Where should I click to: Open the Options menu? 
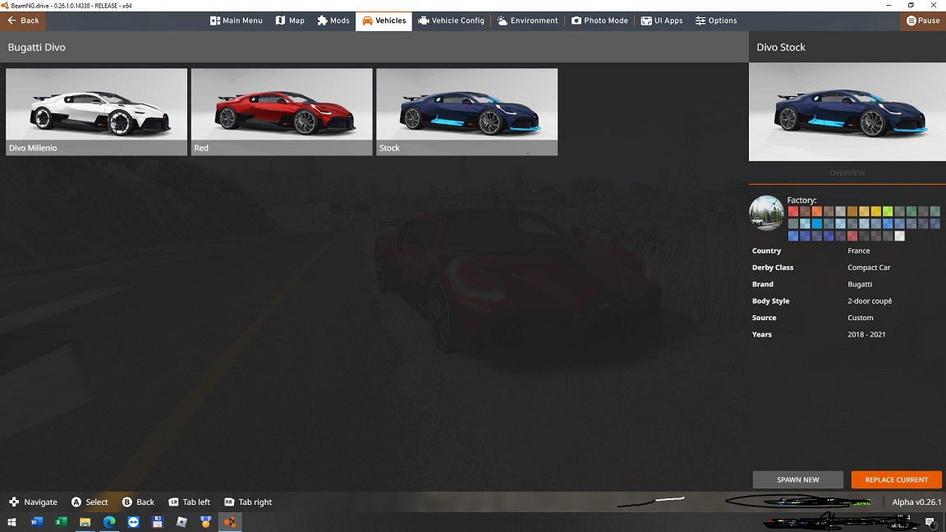[716, 21]
